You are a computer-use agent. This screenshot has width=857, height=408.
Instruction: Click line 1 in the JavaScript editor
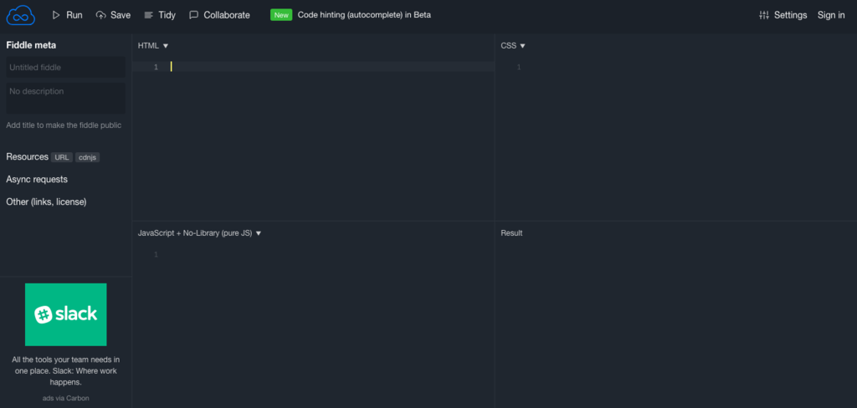[313, 254]
